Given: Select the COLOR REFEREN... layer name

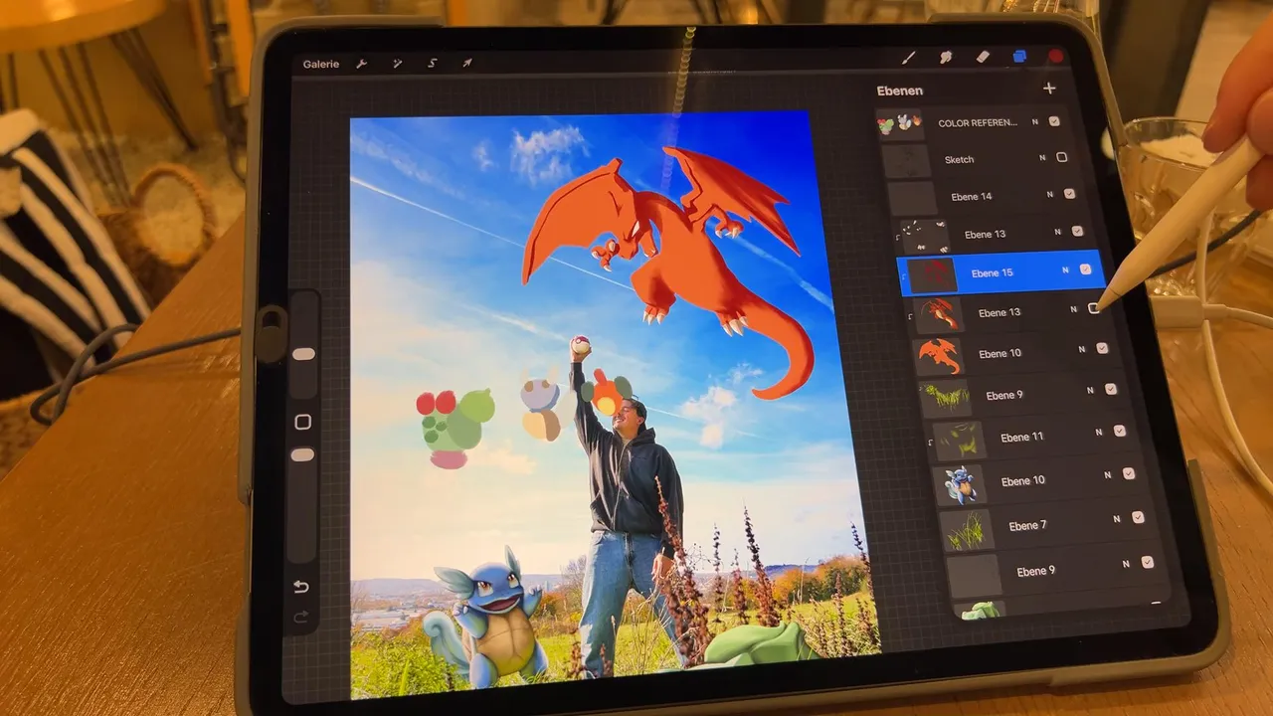Looking at the screenshot, I should [978, 123].
